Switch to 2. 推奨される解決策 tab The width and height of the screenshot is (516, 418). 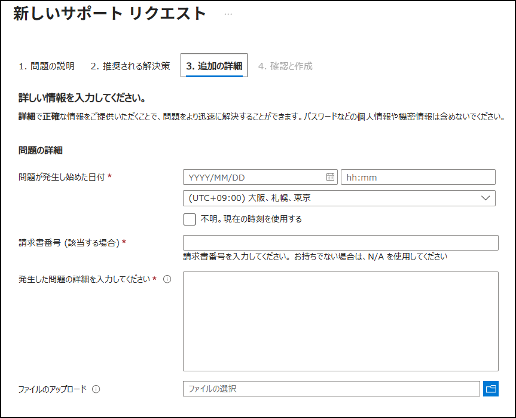pos(130,66)
